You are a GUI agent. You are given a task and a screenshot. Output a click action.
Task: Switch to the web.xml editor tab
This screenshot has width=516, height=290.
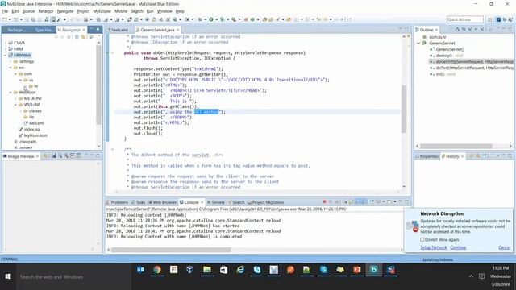tap(119, 30)
